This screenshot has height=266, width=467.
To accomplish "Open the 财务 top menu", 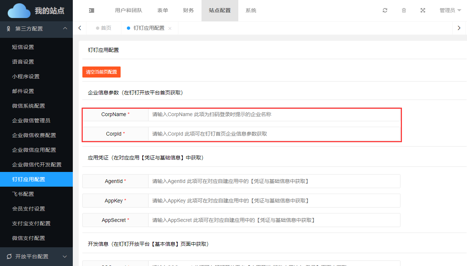I will (x=188, y=11).
